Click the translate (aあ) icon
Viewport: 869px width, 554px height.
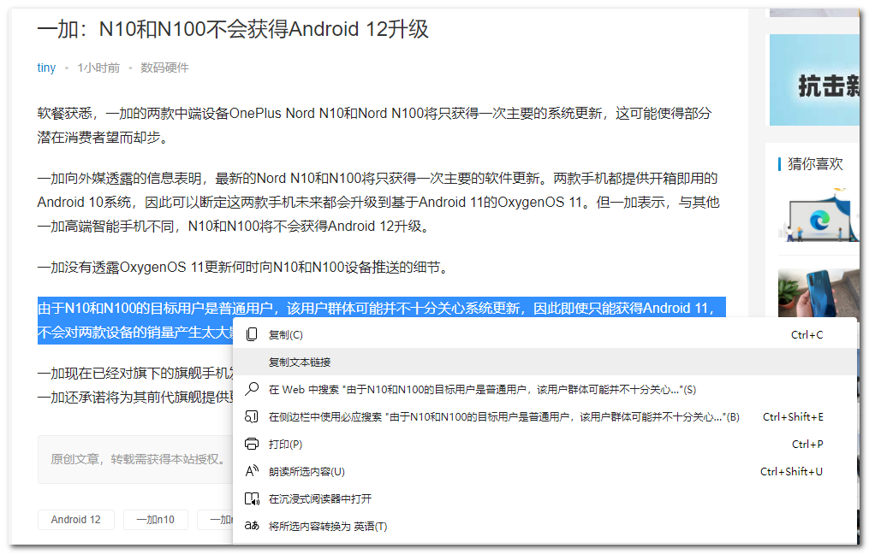[x=251, y=526]
